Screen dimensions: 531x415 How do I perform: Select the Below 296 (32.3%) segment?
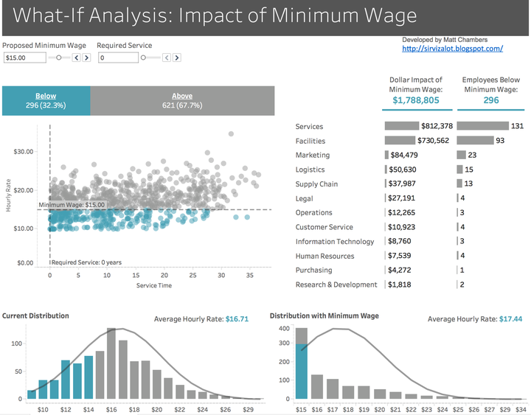coord(46,100)
